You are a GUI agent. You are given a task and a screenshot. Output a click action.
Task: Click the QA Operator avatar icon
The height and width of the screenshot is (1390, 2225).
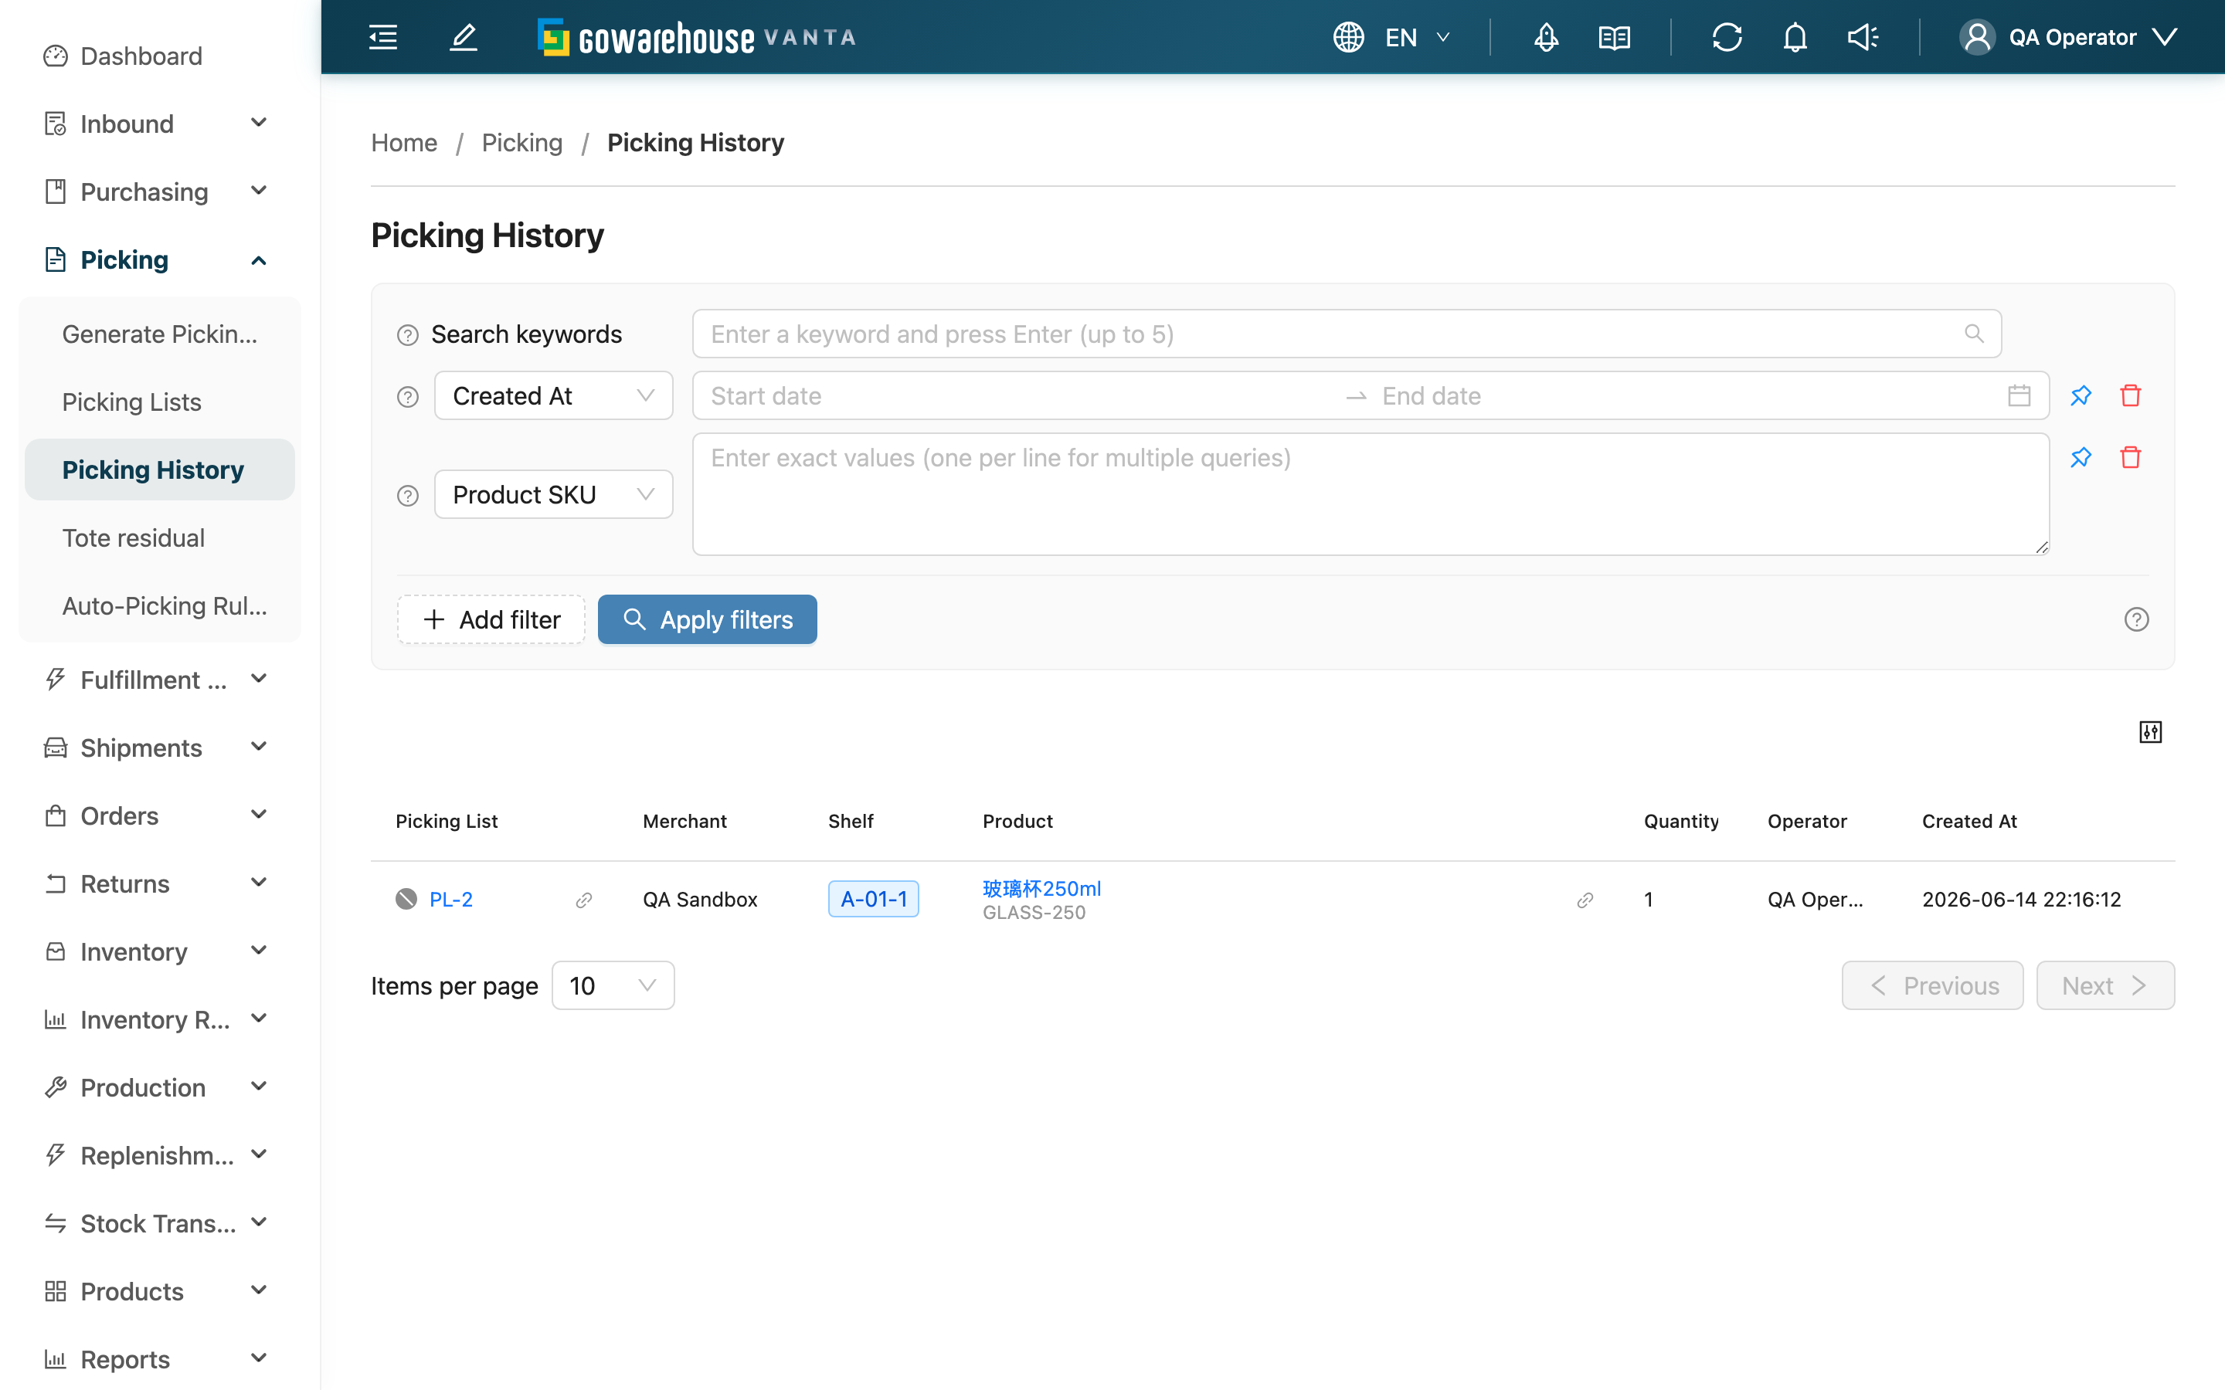coord(1977,37)
